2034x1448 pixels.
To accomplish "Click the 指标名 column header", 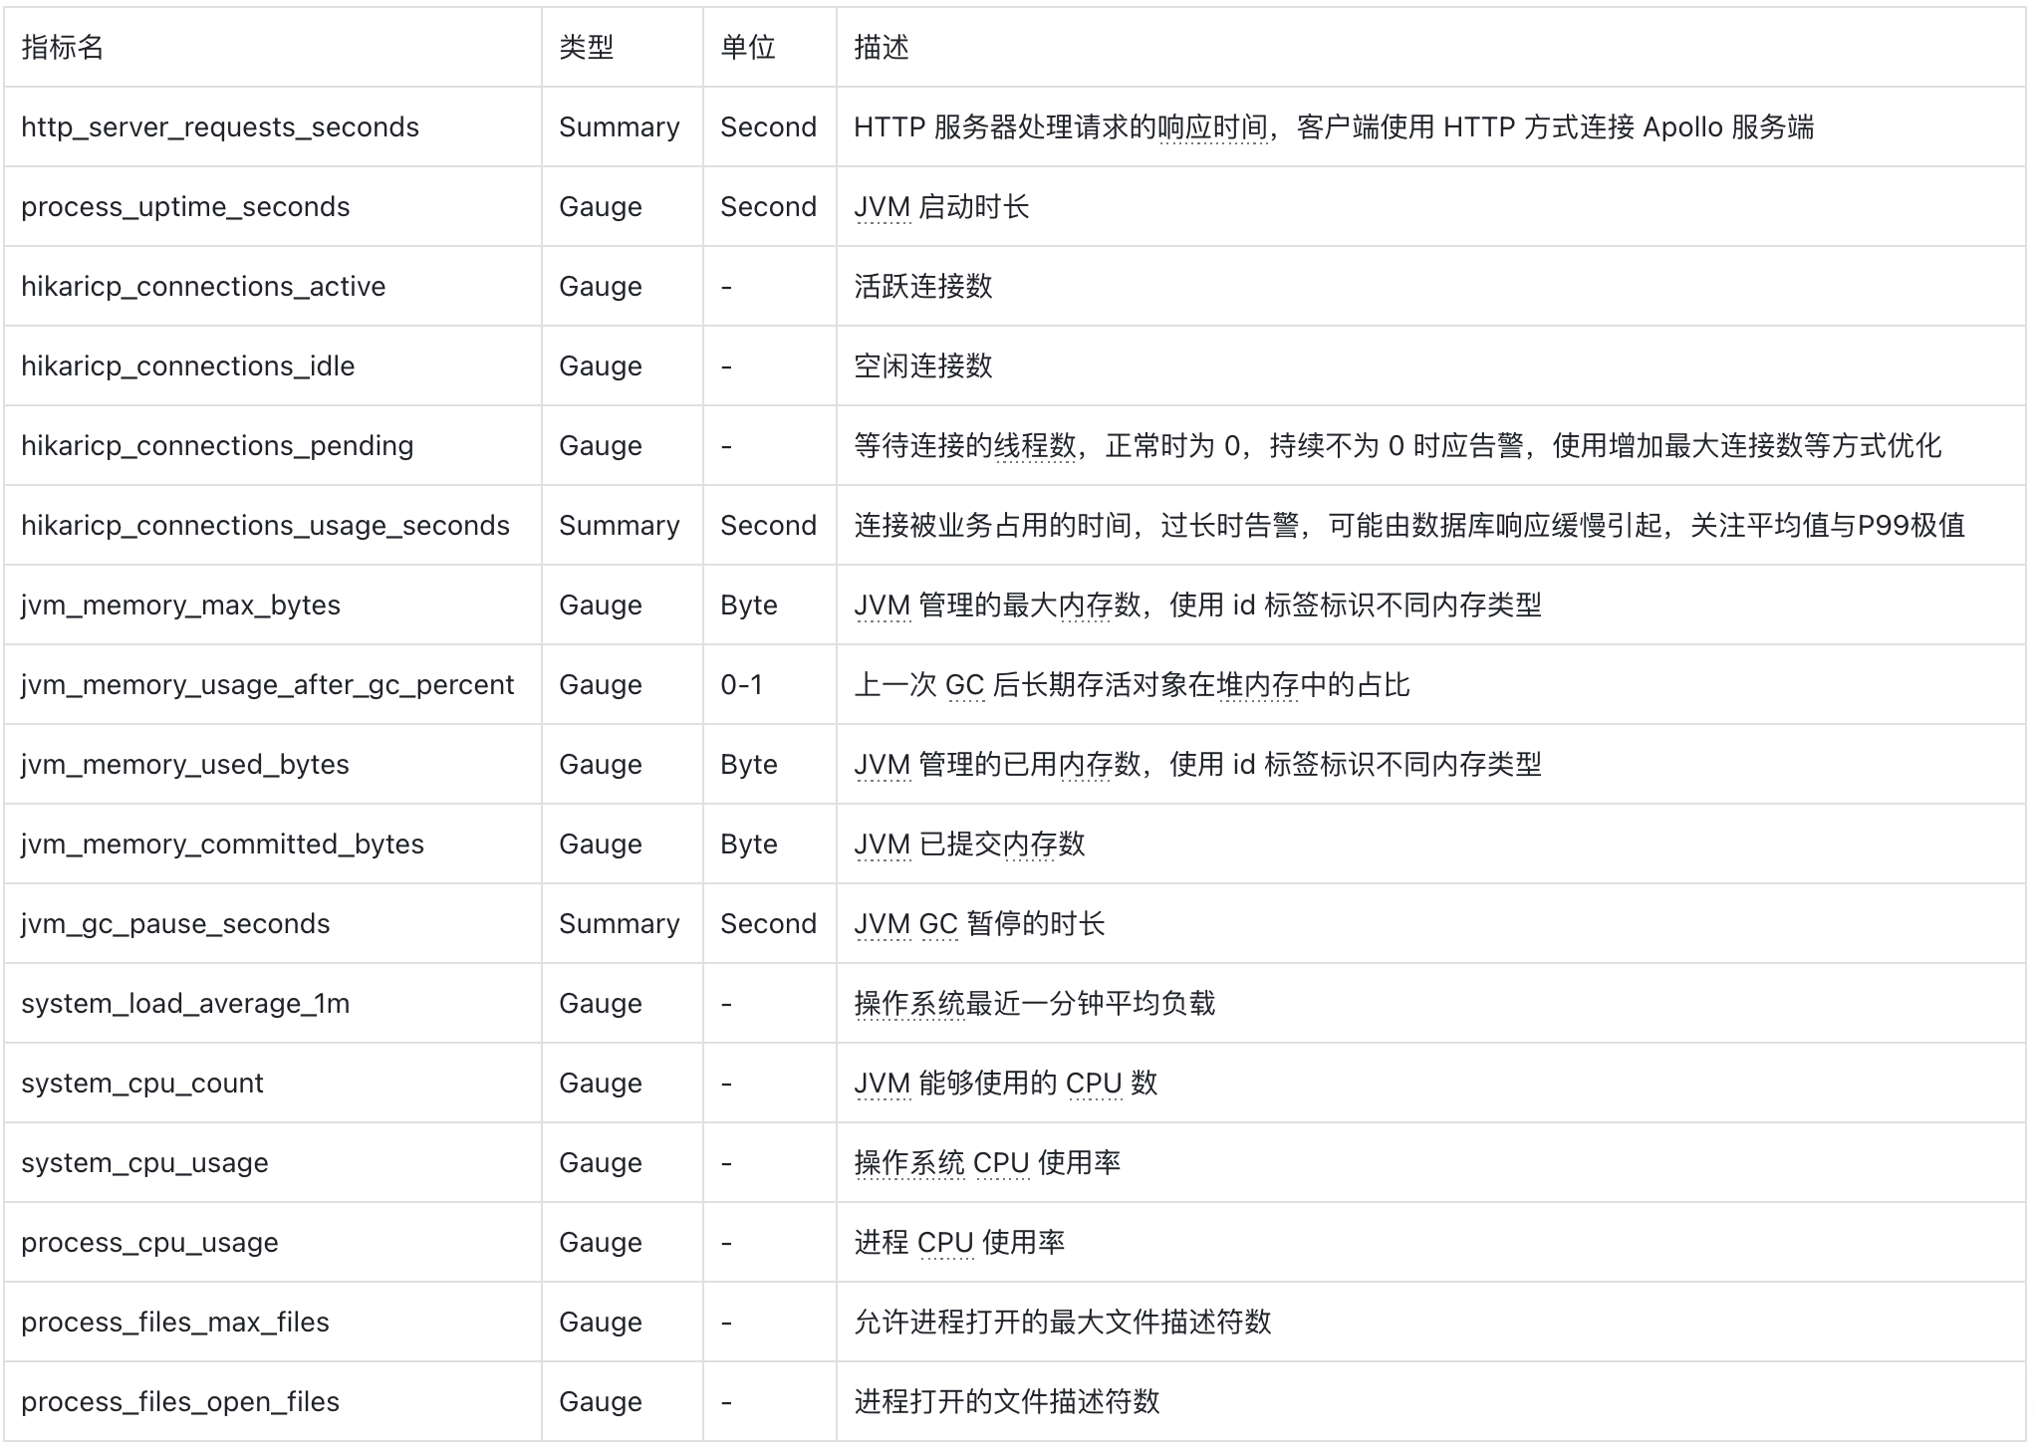I will [63, 47].
